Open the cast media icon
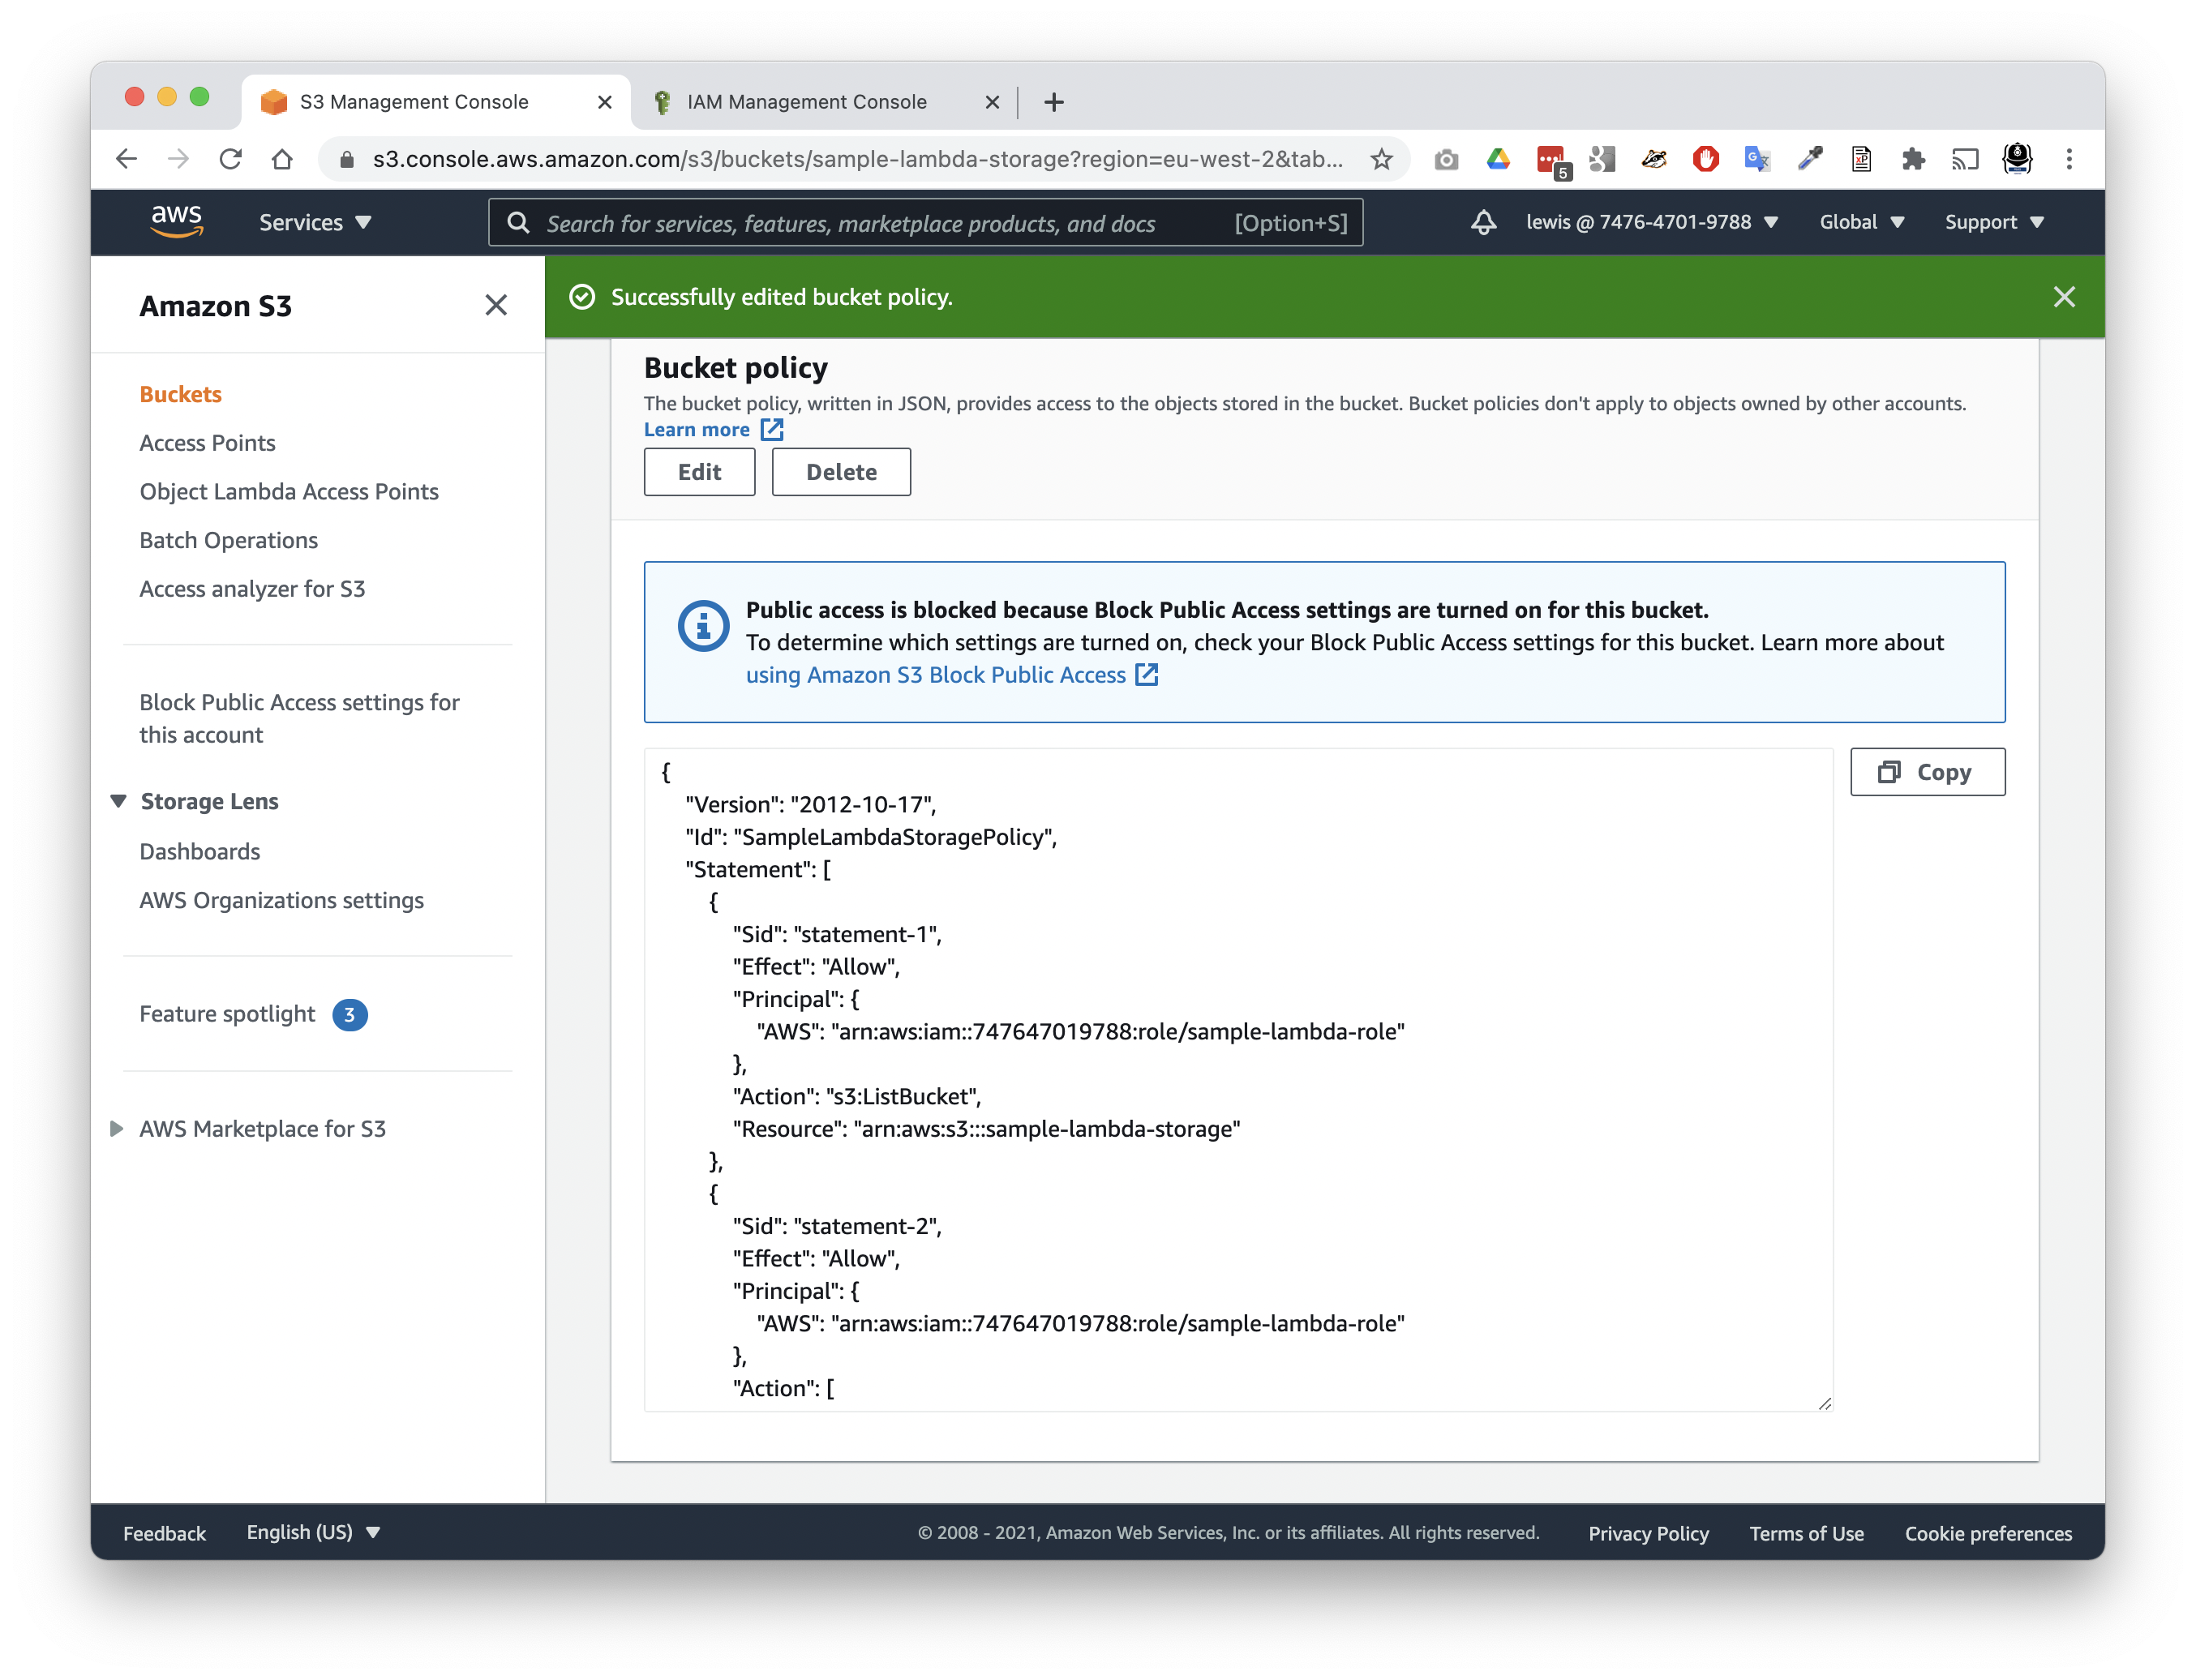2196x1680 pixels. point(1965,159)
